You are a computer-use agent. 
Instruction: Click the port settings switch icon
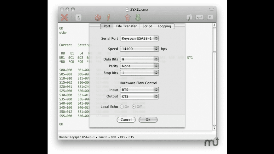[x=78, y=18]
